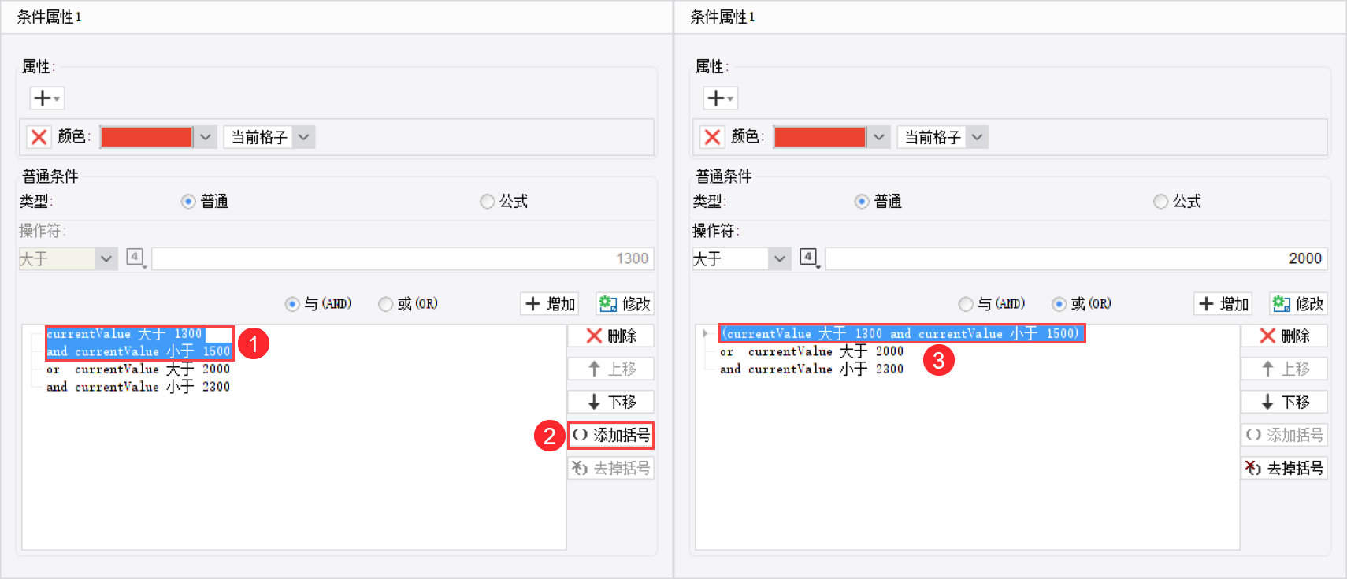Click 去掉括号 button in left panel
Screen dimensions: 1347x579
tap(611, 468)
